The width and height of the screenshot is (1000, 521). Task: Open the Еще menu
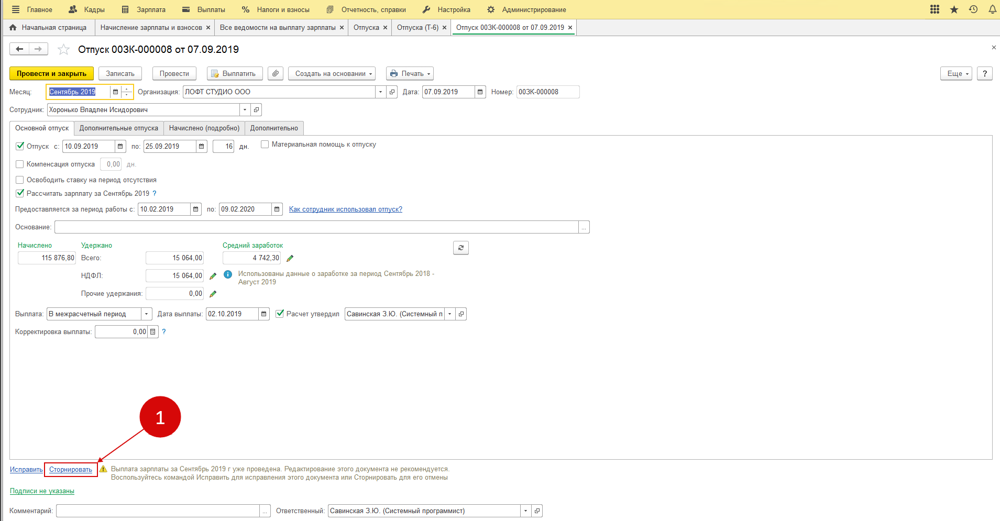(x=957, y=73)
